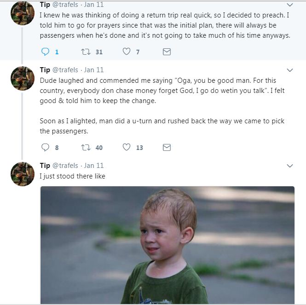Screen dimensions: 306x305
Task: Like the tweet with 13 likes
Action: [x=127, y=148]
